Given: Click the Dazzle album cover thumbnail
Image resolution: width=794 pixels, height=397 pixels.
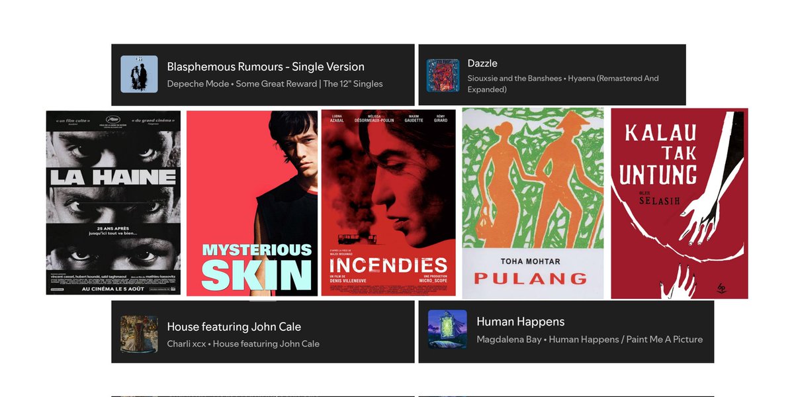Looking at the screenshot, I should coord(443,75).
